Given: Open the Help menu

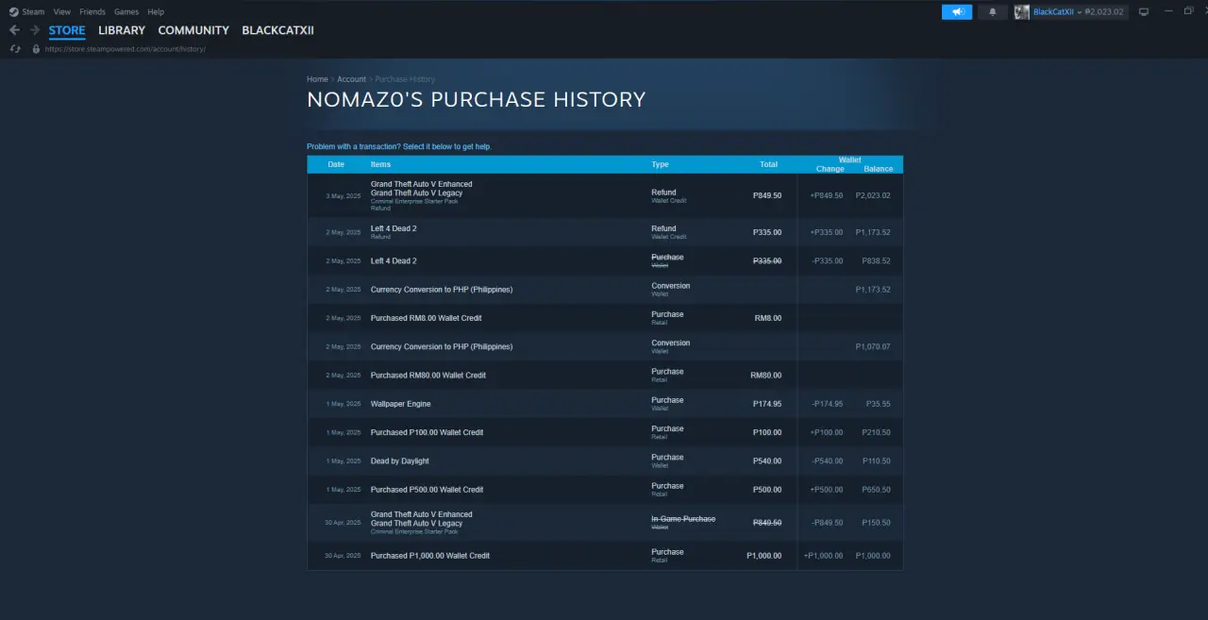Looking at the screenshot, I should click(156, 12).
